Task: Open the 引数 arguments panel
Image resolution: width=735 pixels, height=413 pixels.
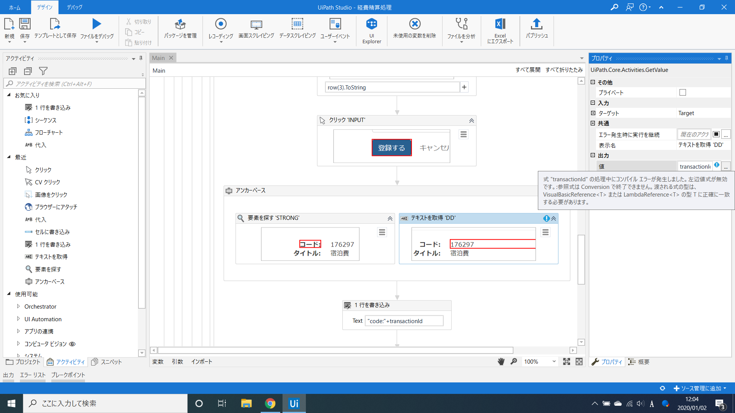Action: pos(177,361)
